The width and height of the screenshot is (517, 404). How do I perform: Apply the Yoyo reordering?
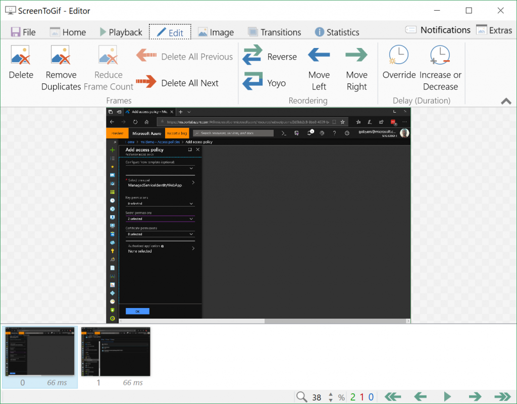[264, 82]
